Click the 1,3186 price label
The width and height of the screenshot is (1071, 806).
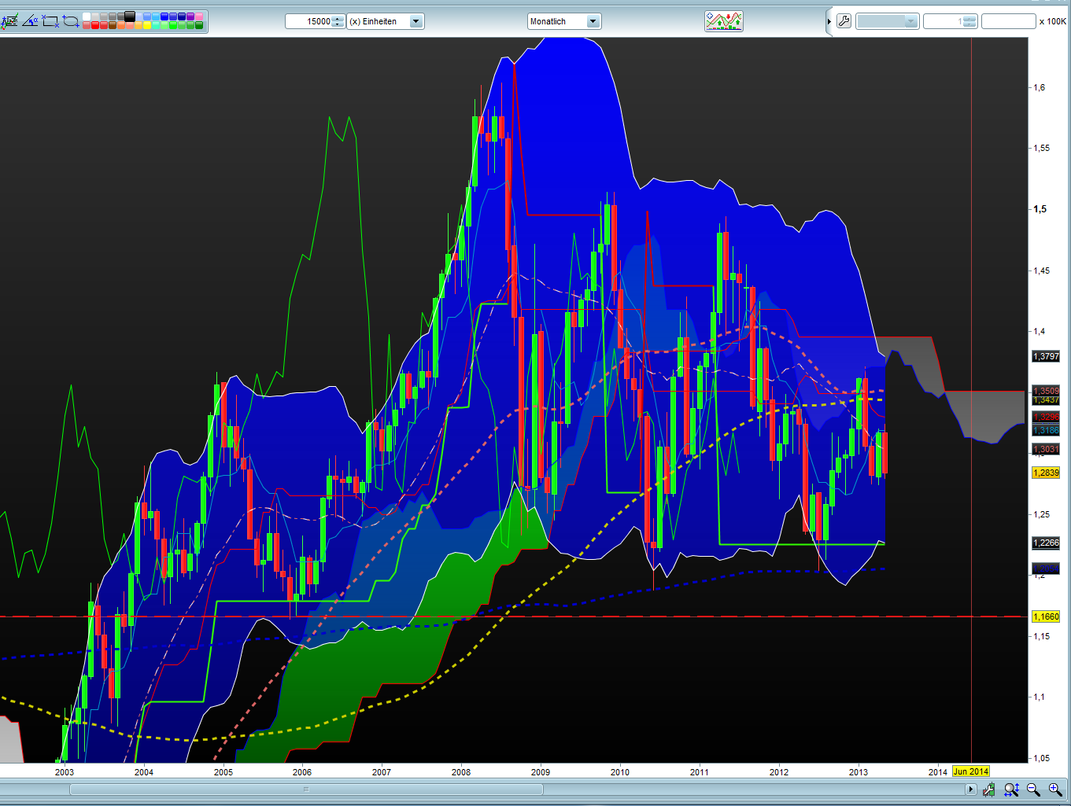click(x=1046, y=430)
